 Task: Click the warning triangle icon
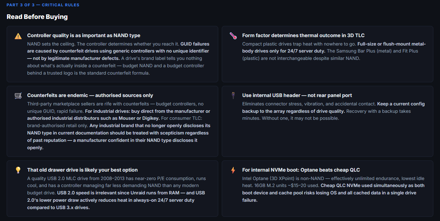[x=18, y=36]
